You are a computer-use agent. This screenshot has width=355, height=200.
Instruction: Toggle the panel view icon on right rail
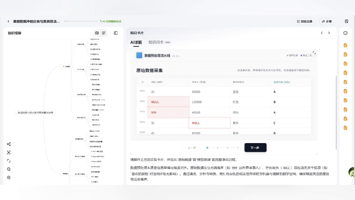click(x=345, y=33)
